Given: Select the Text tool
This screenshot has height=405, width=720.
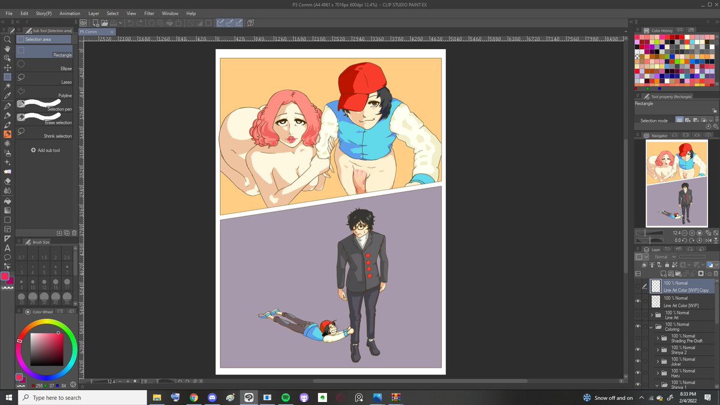Looking at the screenshot, I should (7, 248).
